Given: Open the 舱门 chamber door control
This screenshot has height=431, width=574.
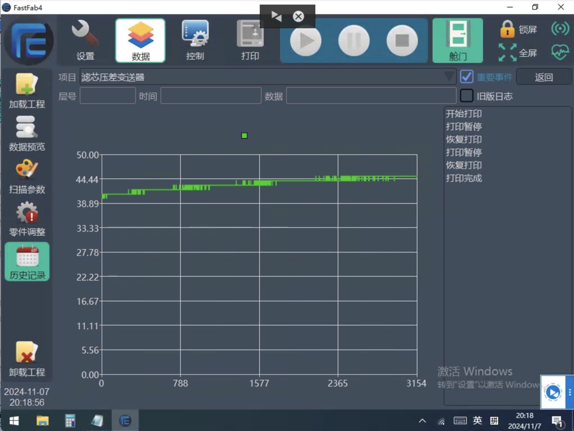Looking at the screenshot, I should tap(457, 40).
